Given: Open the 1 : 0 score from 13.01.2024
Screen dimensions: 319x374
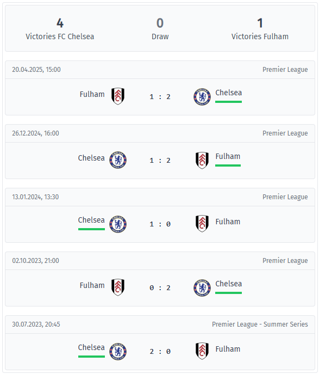Looking at the screenshot, I should click(160, 224).
